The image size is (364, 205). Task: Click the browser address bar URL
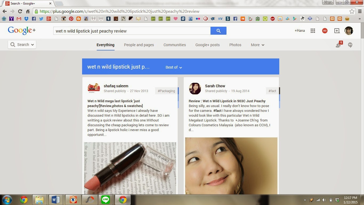click(x=119, y=11)
